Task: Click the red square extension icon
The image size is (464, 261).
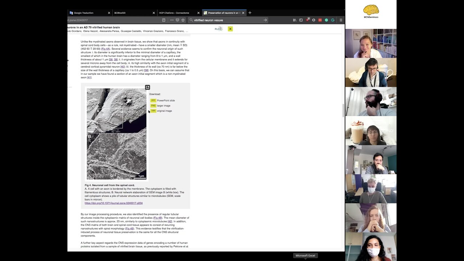Action: coord(320,20)
